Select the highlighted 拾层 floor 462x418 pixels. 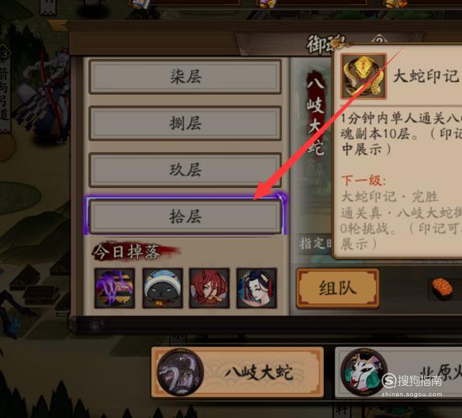pyautogui.click(x=186, y=217)
